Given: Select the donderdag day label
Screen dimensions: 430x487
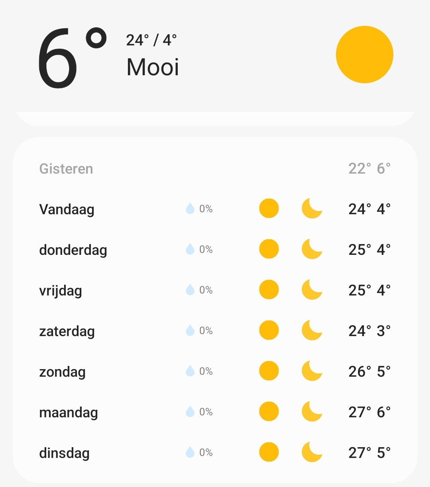Looking at the screenshot, I should [73, 250].
